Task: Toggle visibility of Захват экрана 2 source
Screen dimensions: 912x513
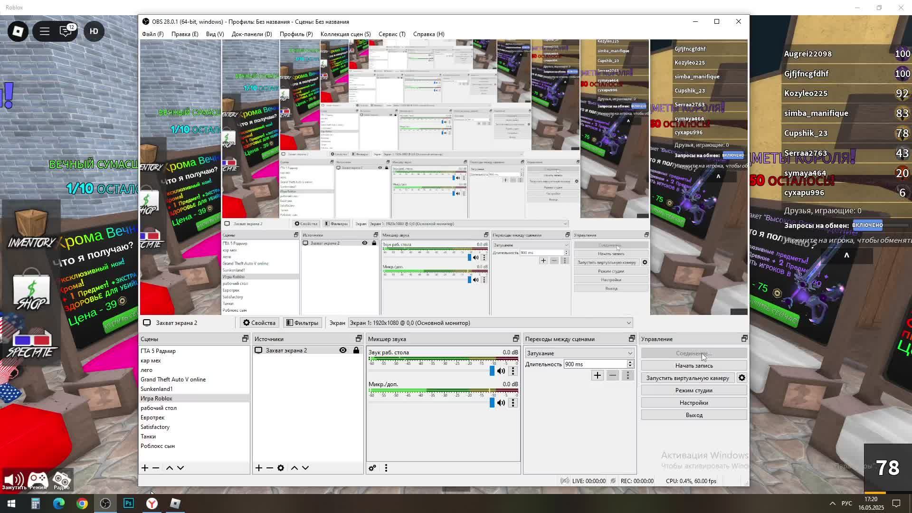Action: 343,351
